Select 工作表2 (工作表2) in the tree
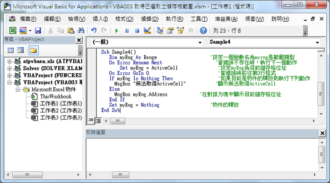330x183 pixels. tap(61, 111)
